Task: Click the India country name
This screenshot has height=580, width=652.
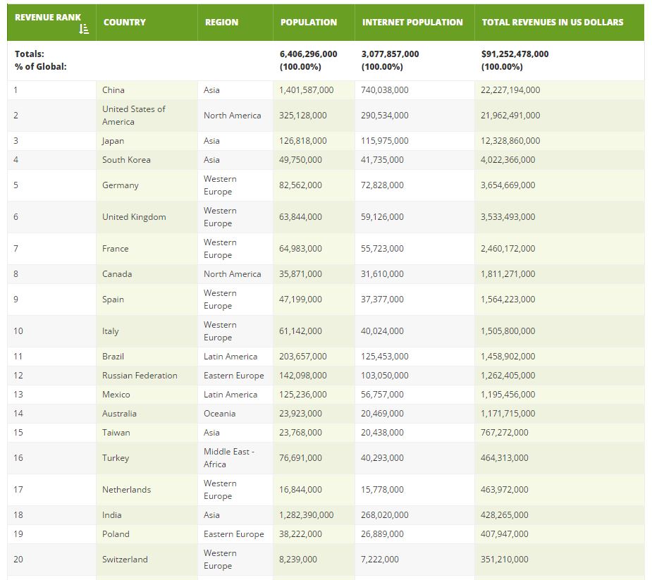Action: tap(112, 515)
